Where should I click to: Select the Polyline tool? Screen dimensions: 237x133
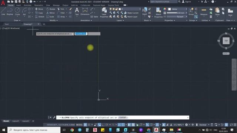(x=10, y=11)
